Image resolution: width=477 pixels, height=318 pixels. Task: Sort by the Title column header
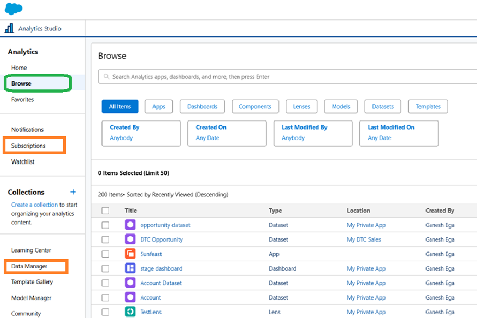131,210
